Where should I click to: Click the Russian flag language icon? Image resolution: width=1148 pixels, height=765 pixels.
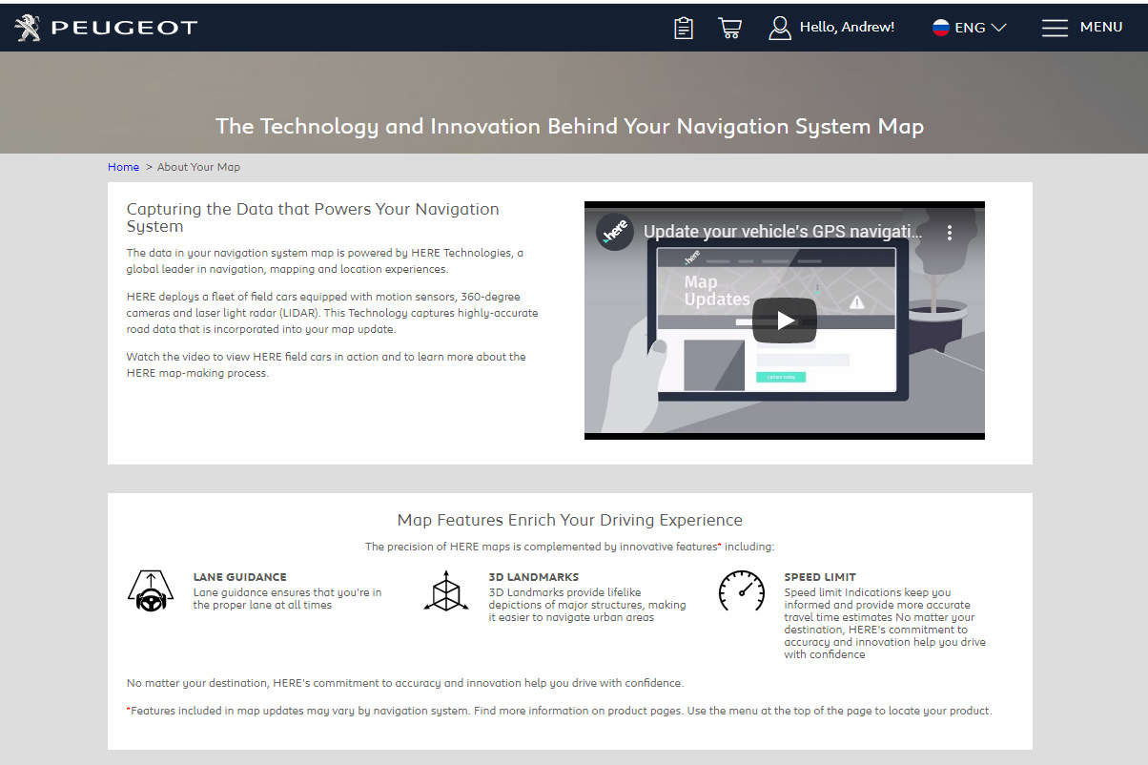tap(941, 28)
